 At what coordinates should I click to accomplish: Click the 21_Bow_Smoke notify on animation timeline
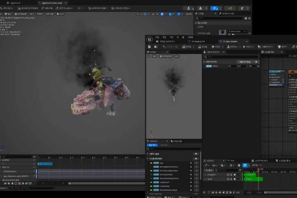point(45,164)
